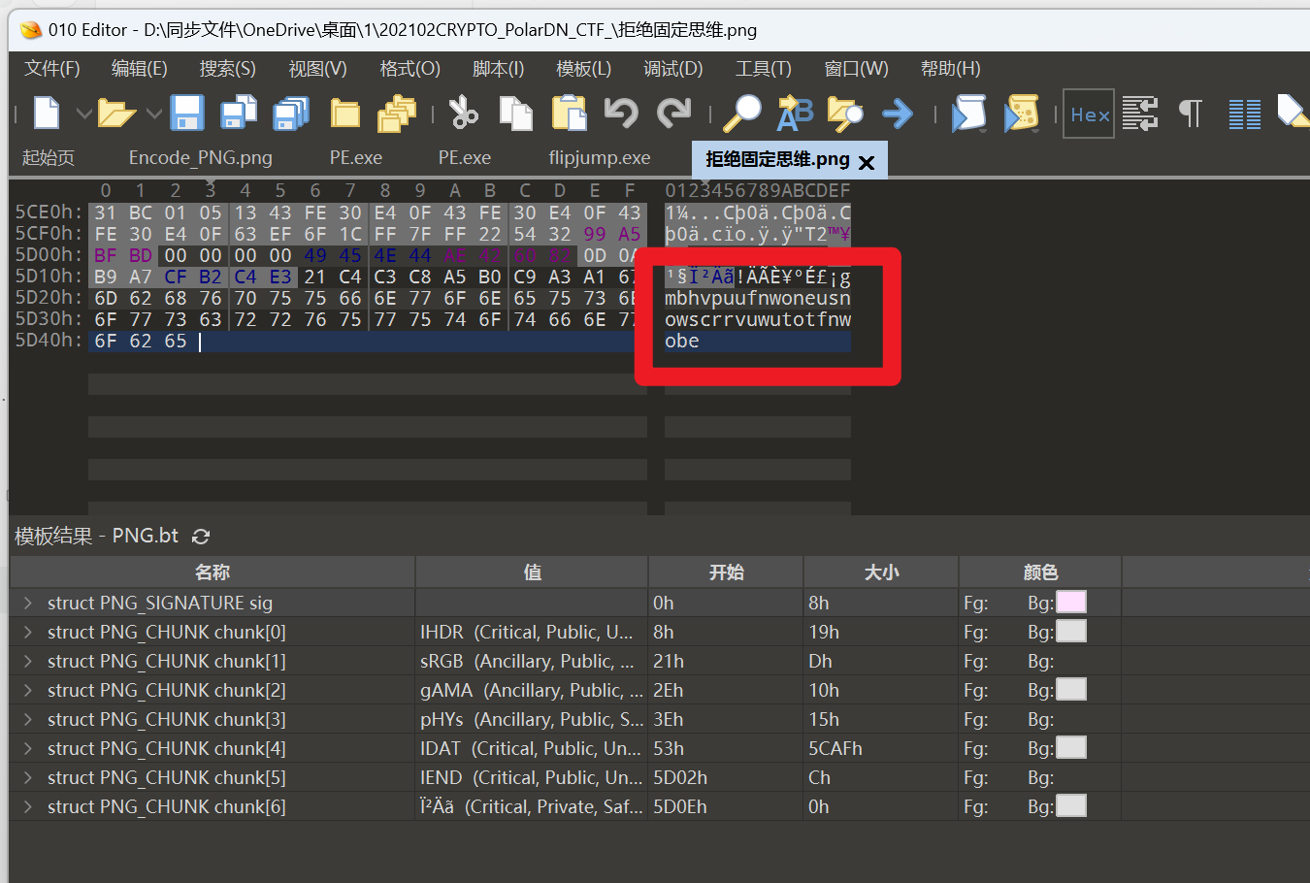Viewport: 1310px width, 883px height.
Task: Click the Undo arrow icon
Action: pos(621,114)
